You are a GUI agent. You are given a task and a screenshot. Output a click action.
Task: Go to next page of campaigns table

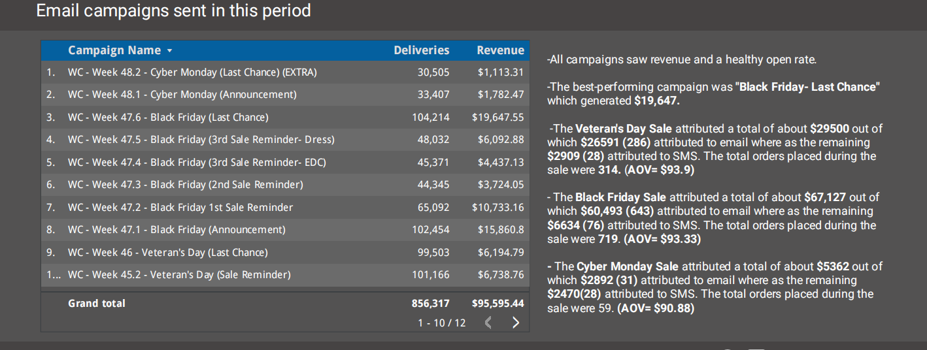(x=515, y=323)
